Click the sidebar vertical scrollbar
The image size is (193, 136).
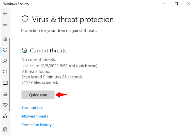10,74
